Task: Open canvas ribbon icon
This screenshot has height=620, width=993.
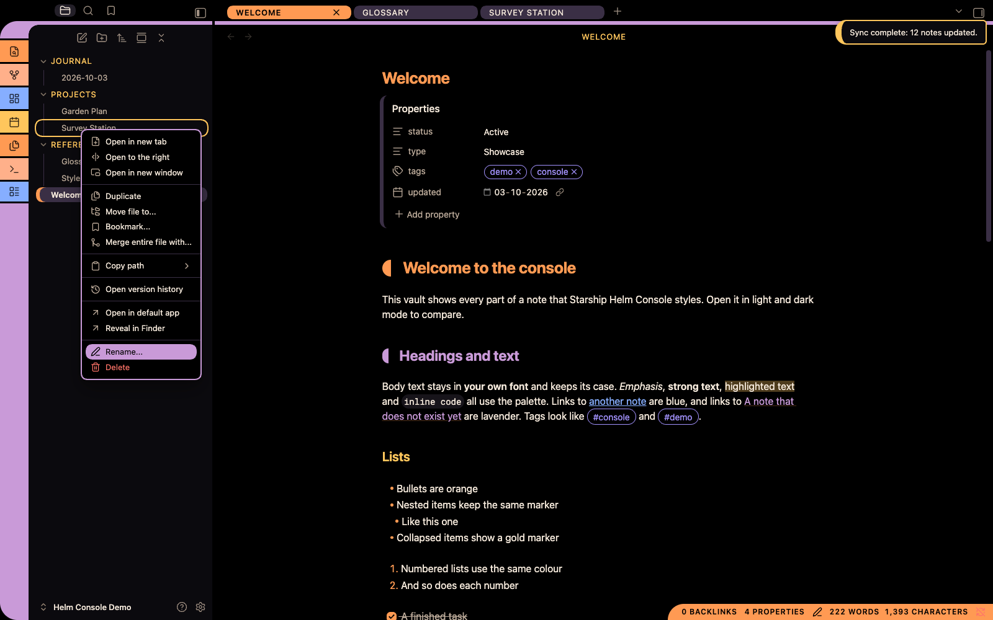Action: click(14, 99)
